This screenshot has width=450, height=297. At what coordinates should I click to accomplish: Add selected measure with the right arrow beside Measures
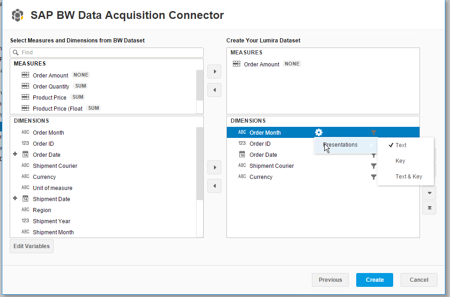(214, 71)
